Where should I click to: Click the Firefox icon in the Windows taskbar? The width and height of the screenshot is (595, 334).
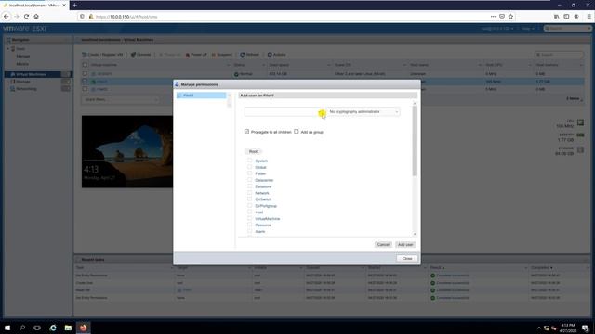coord(83,328)
